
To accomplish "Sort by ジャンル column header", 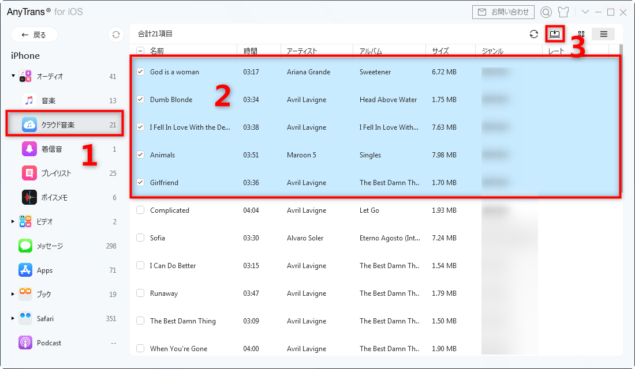I will [492, 51].
